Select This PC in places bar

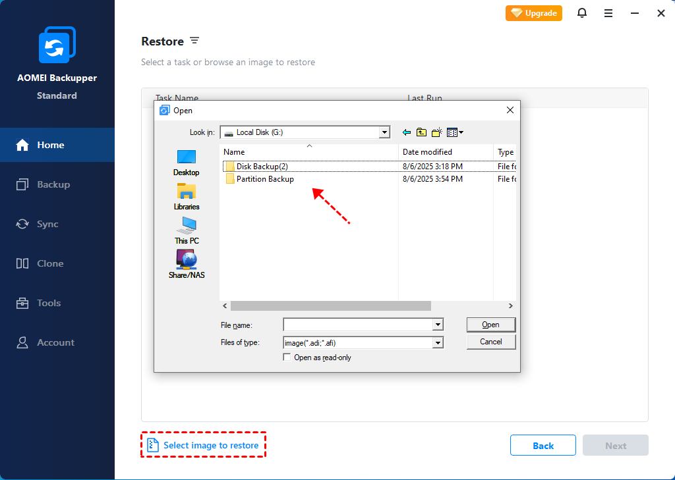(x=187, y=231)
